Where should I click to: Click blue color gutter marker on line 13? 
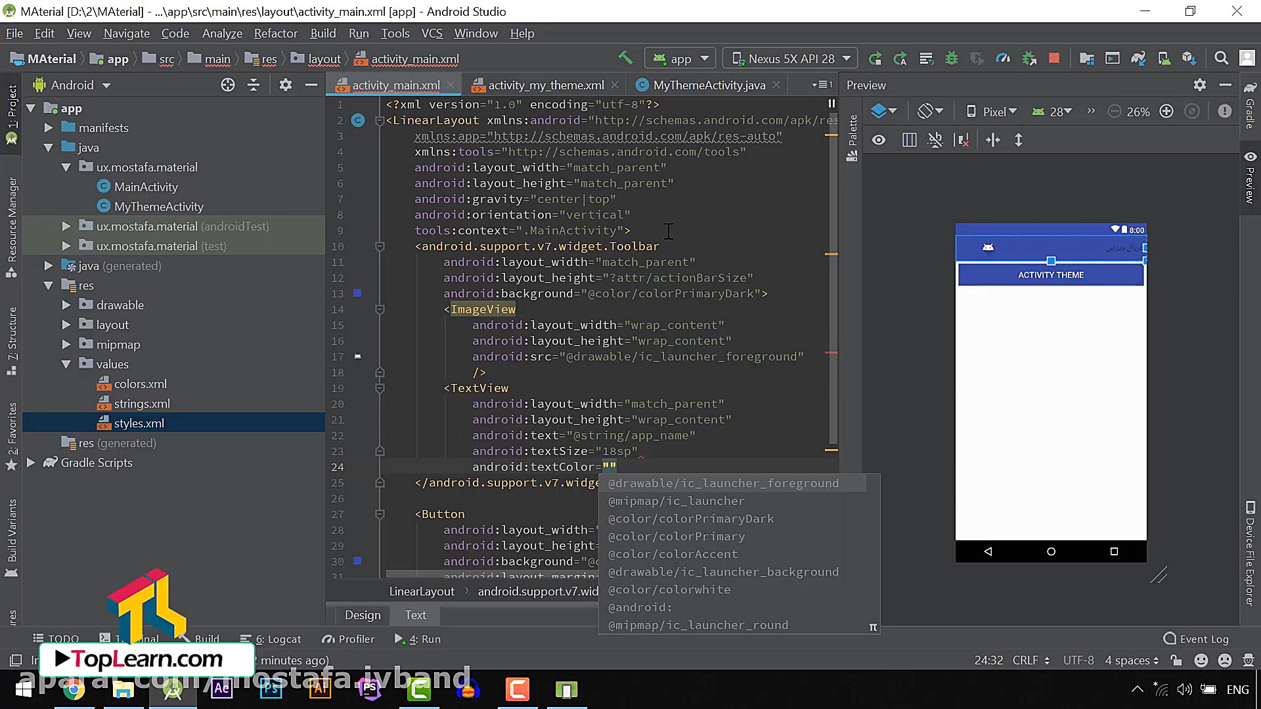(x=357, y=293)
